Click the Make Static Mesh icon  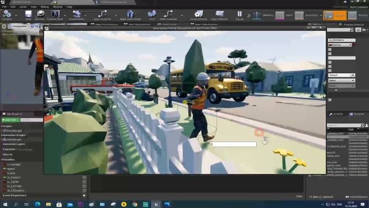point(130,14)
